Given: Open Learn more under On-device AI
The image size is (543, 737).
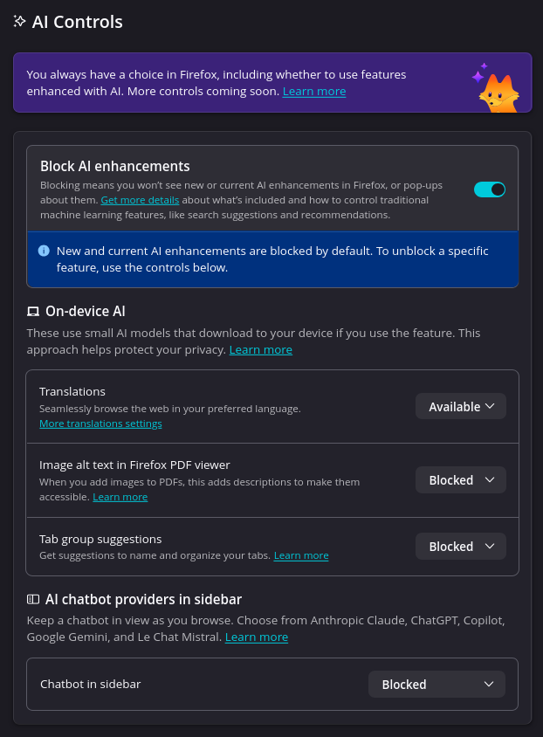Looking at the screenshot, I should 260,350.
